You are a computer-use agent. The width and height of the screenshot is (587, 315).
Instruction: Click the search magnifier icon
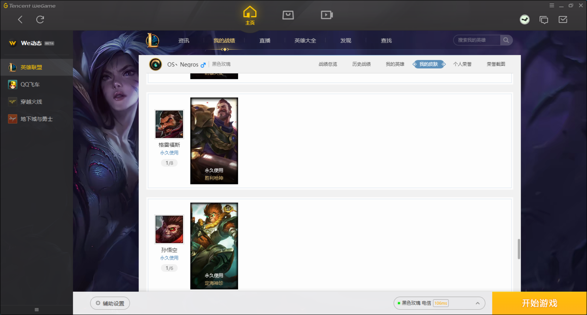pyautogui.click(x=506, y=40)
